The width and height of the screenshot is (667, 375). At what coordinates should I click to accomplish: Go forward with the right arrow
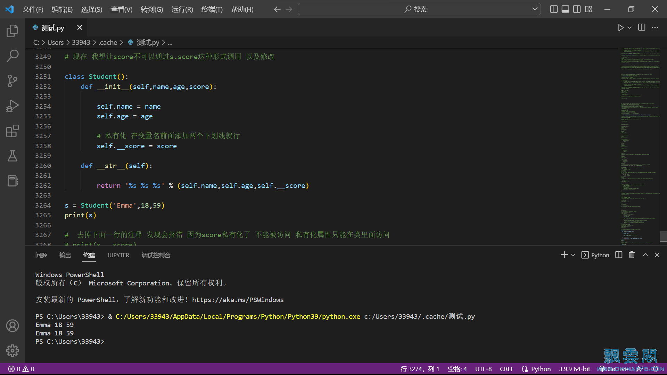coord(289,9)
